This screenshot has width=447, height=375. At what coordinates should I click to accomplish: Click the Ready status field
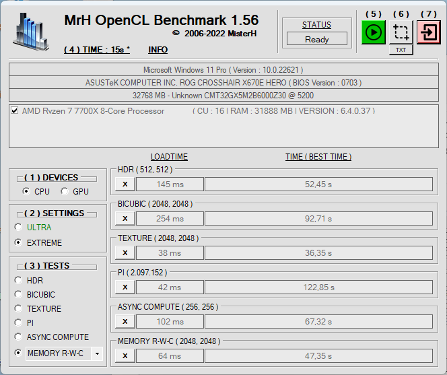[x=316, y=39]
